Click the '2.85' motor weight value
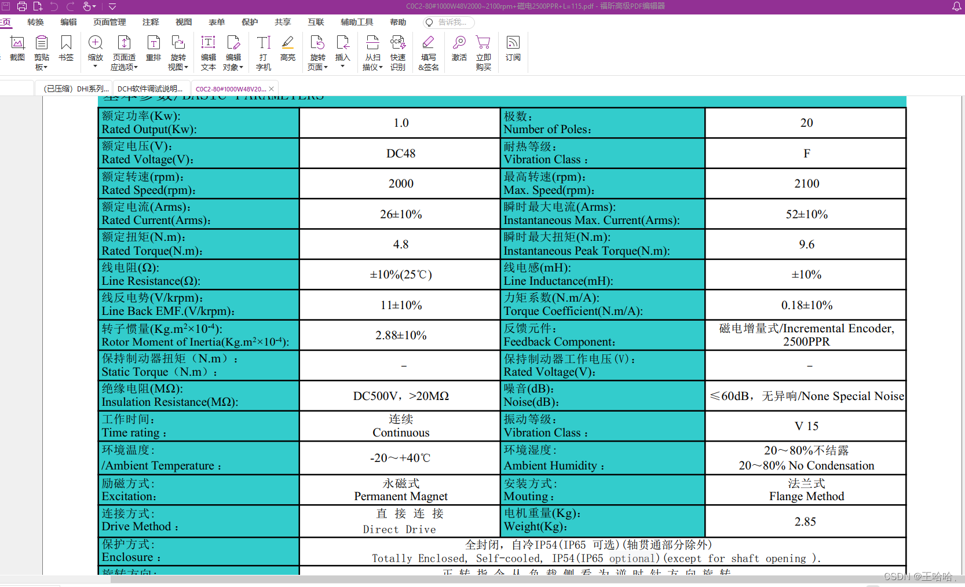 805,522
